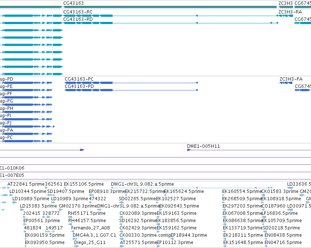Select the CK02429.3prime EST label
The width and height of the screenshot is (311, 248).
point(138,228)
